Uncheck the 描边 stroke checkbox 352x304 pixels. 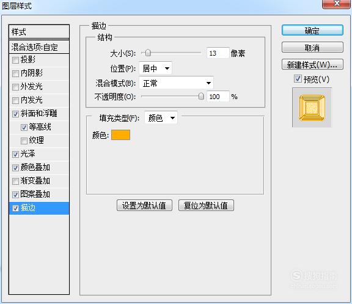pos(15,209)
